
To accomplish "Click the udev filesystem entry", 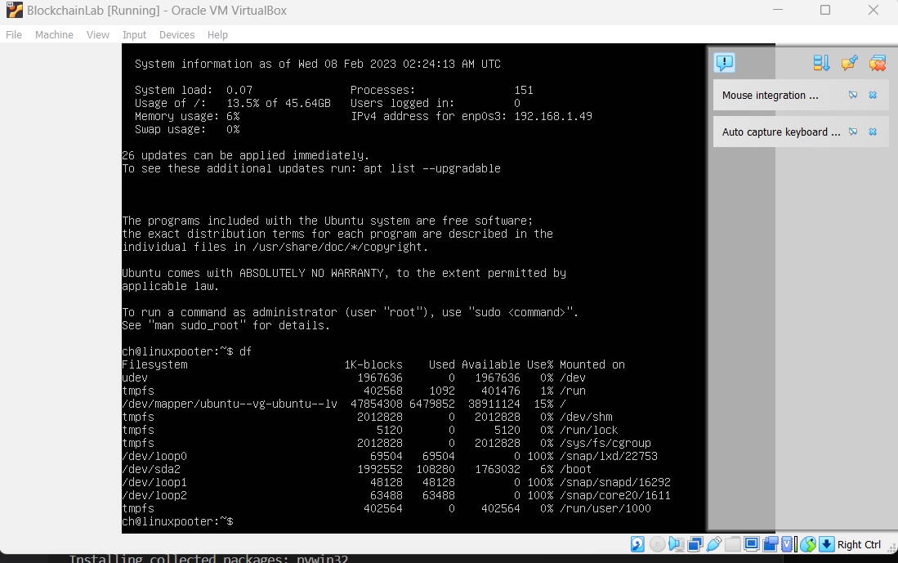I will coord(135,378).
